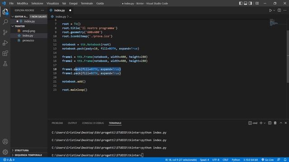This screenshot has height=162, width=289.
Task: Open the Accounts icon in activity bar
Action: 5,141
